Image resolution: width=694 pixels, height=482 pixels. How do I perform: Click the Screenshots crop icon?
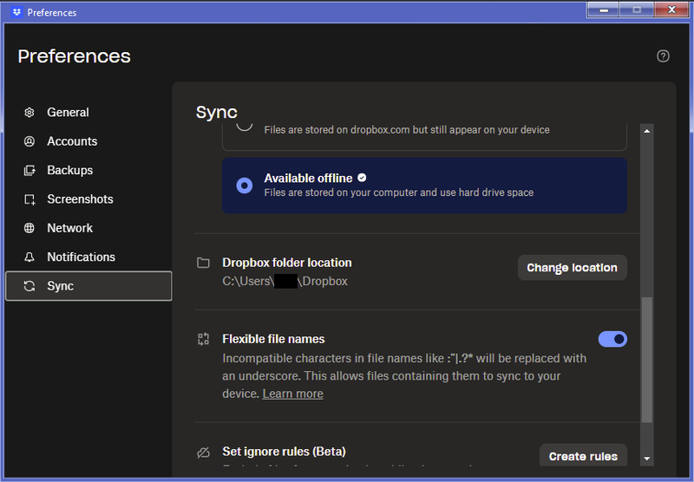click(x=29, y=199)
